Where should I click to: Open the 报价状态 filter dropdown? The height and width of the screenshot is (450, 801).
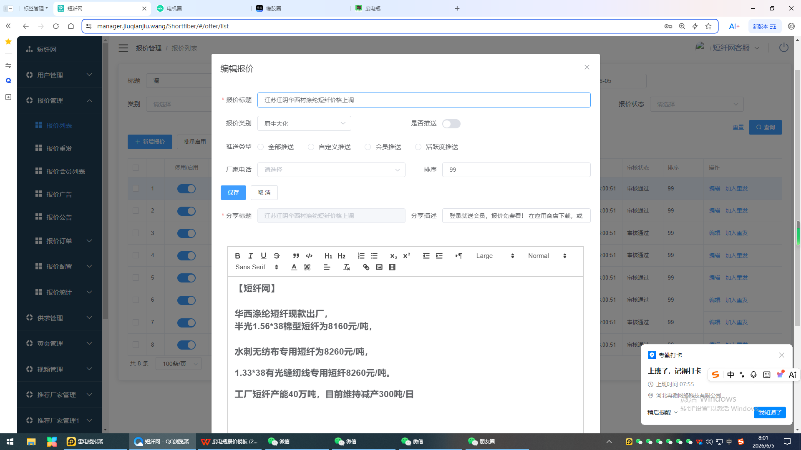click(x=697, y=104)
